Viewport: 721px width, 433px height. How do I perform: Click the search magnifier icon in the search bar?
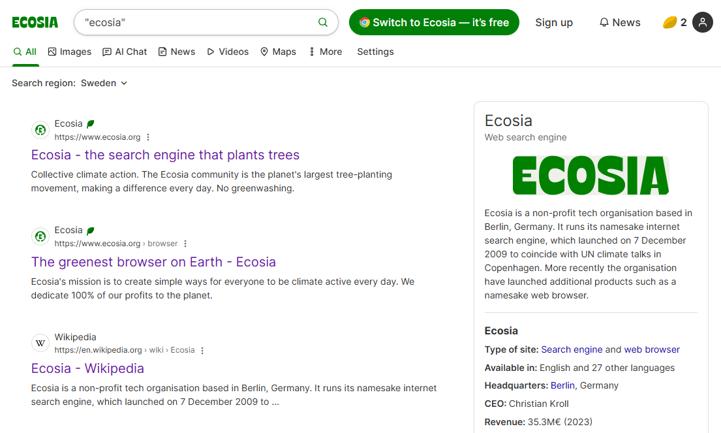tap(322, 22)
